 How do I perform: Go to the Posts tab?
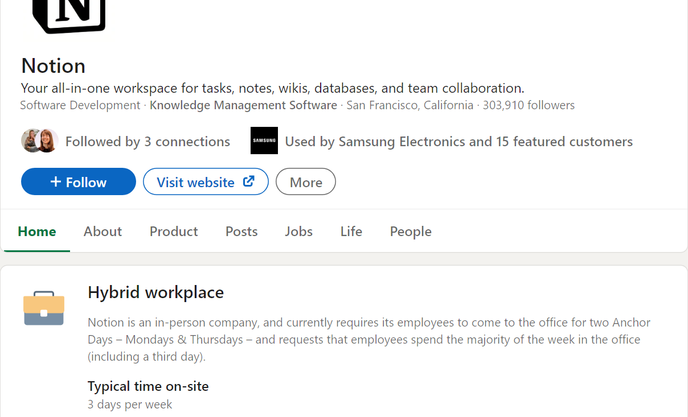click(241, 232)
